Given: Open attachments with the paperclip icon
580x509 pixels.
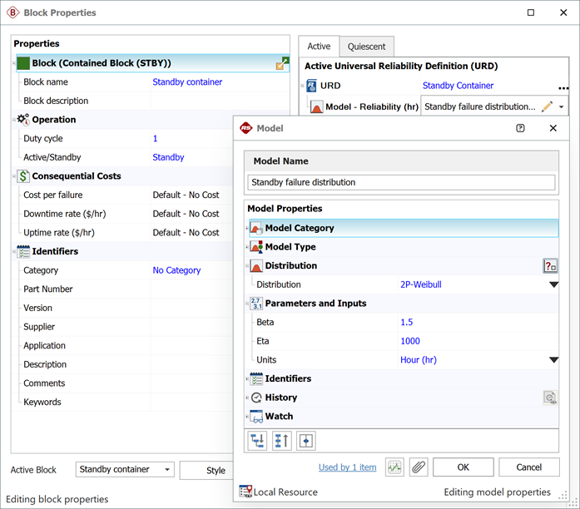Looking at the screenshot, I should (x=419, y=467).
